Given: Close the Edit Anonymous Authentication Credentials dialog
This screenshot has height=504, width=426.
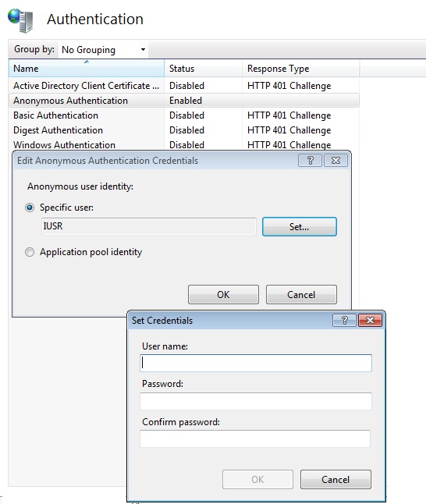Looking at the screenshot, I should tap(335, 161).
